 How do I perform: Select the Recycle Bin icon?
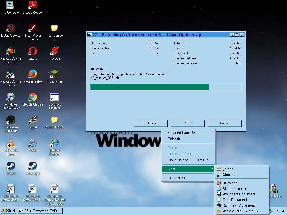275,191
